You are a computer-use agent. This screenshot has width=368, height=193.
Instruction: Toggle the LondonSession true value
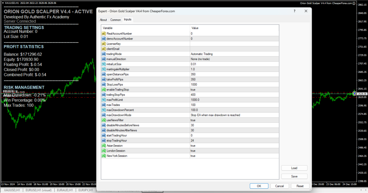pos(234,151)
